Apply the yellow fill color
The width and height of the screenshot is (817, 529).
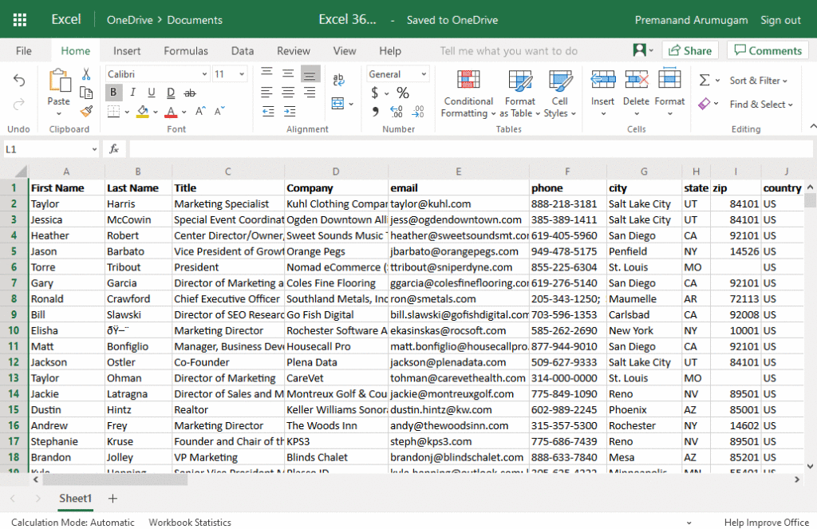pos(142,112)
